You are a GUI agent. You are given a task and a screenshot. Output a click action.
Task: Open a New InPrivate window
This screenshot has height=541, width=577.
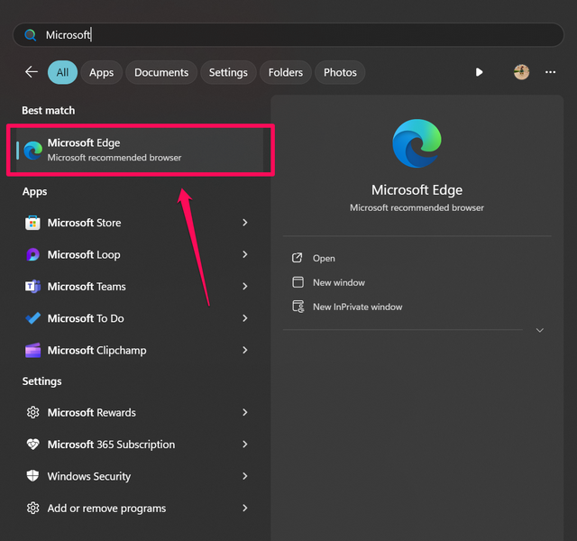(x=357, y=307)
